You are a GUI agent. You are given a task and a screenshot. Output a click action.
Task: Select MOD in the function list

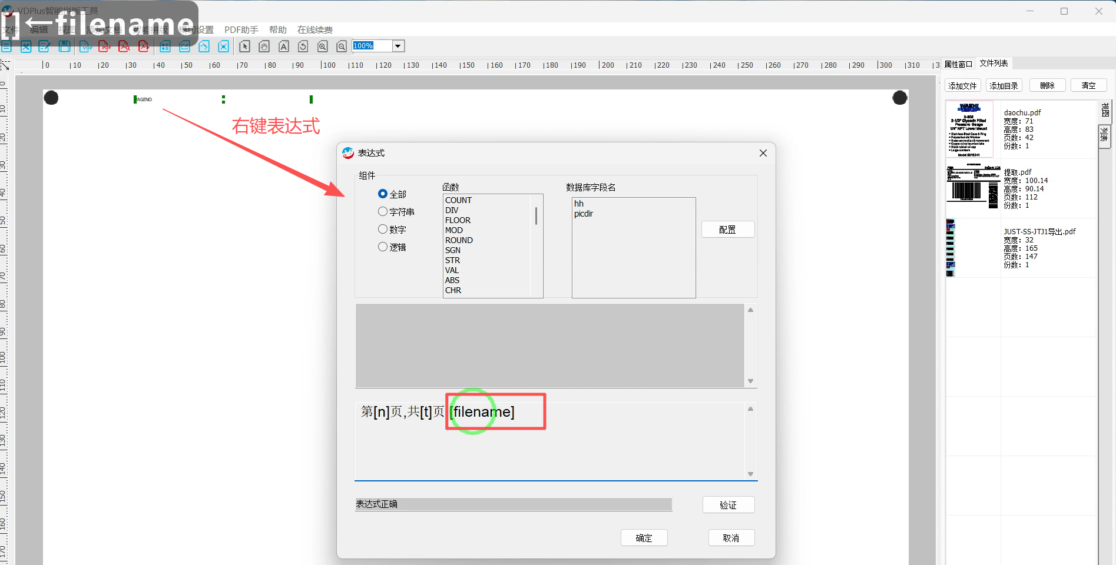(x=454, y=230)
